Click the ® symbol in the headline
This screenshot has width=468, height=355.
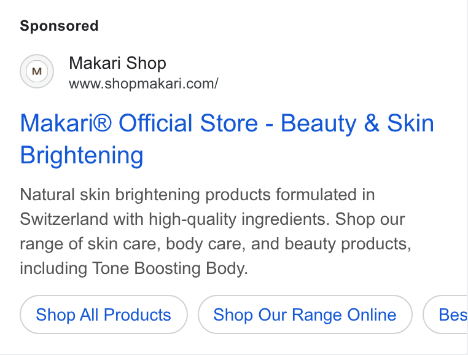tap(103, 123)
